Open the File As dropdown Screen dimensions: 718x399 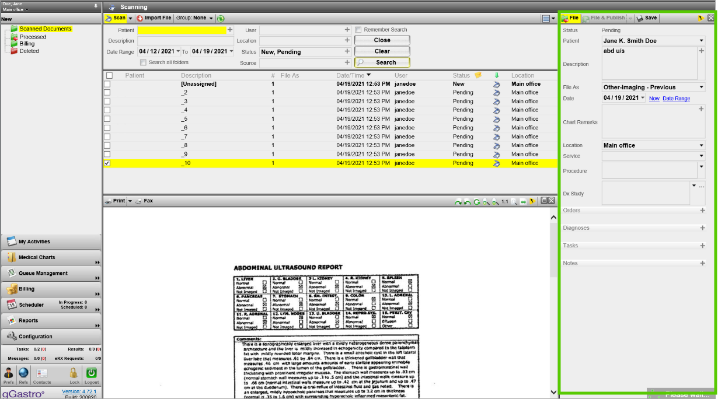(701, 87)
